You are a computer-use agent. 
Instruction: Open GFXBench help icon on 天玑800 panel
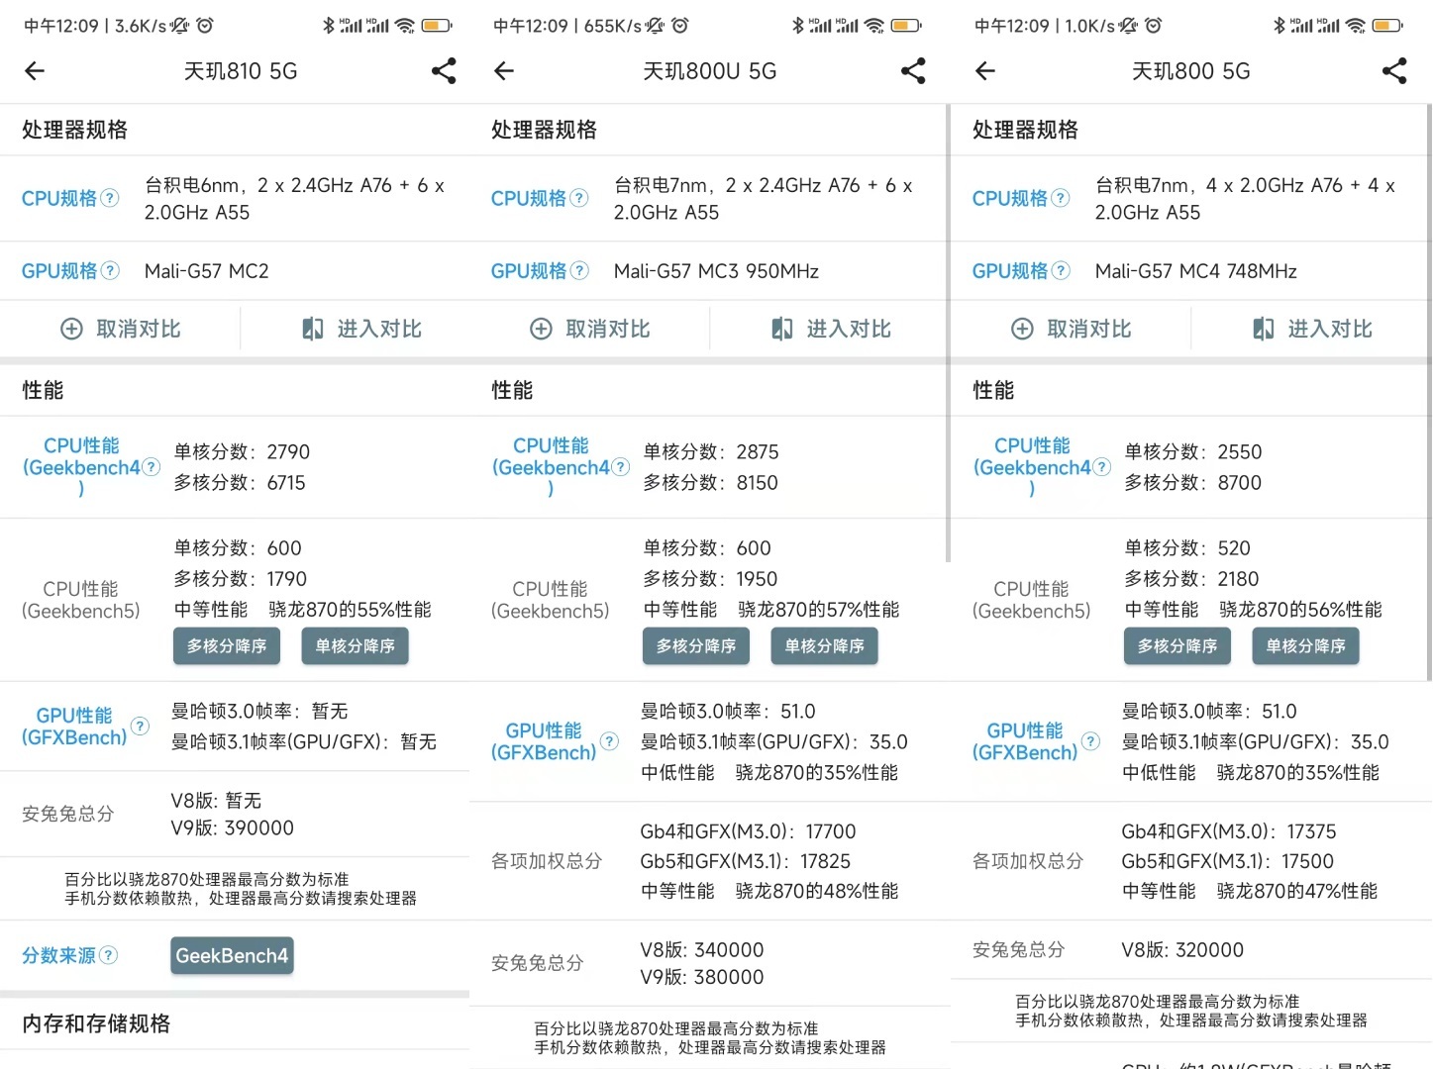click(x=1090, y=741)
